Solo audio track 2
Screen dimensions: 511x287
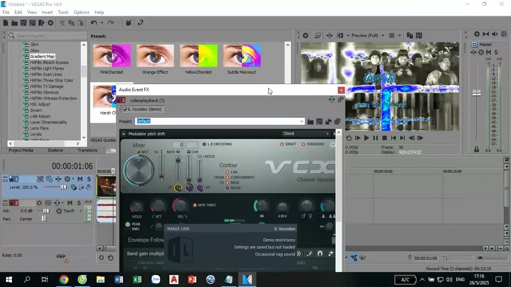tap(79, 203)
